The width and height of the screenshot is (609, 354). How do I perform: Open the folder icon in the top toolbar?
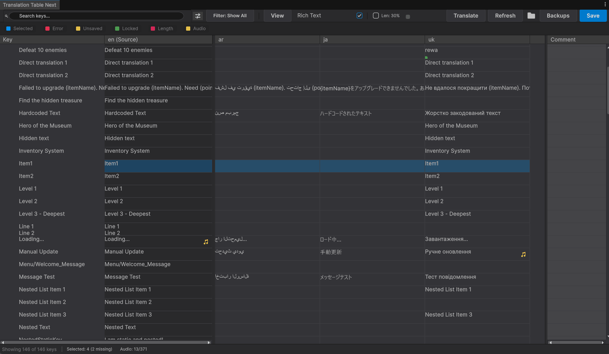click(531, 15)
